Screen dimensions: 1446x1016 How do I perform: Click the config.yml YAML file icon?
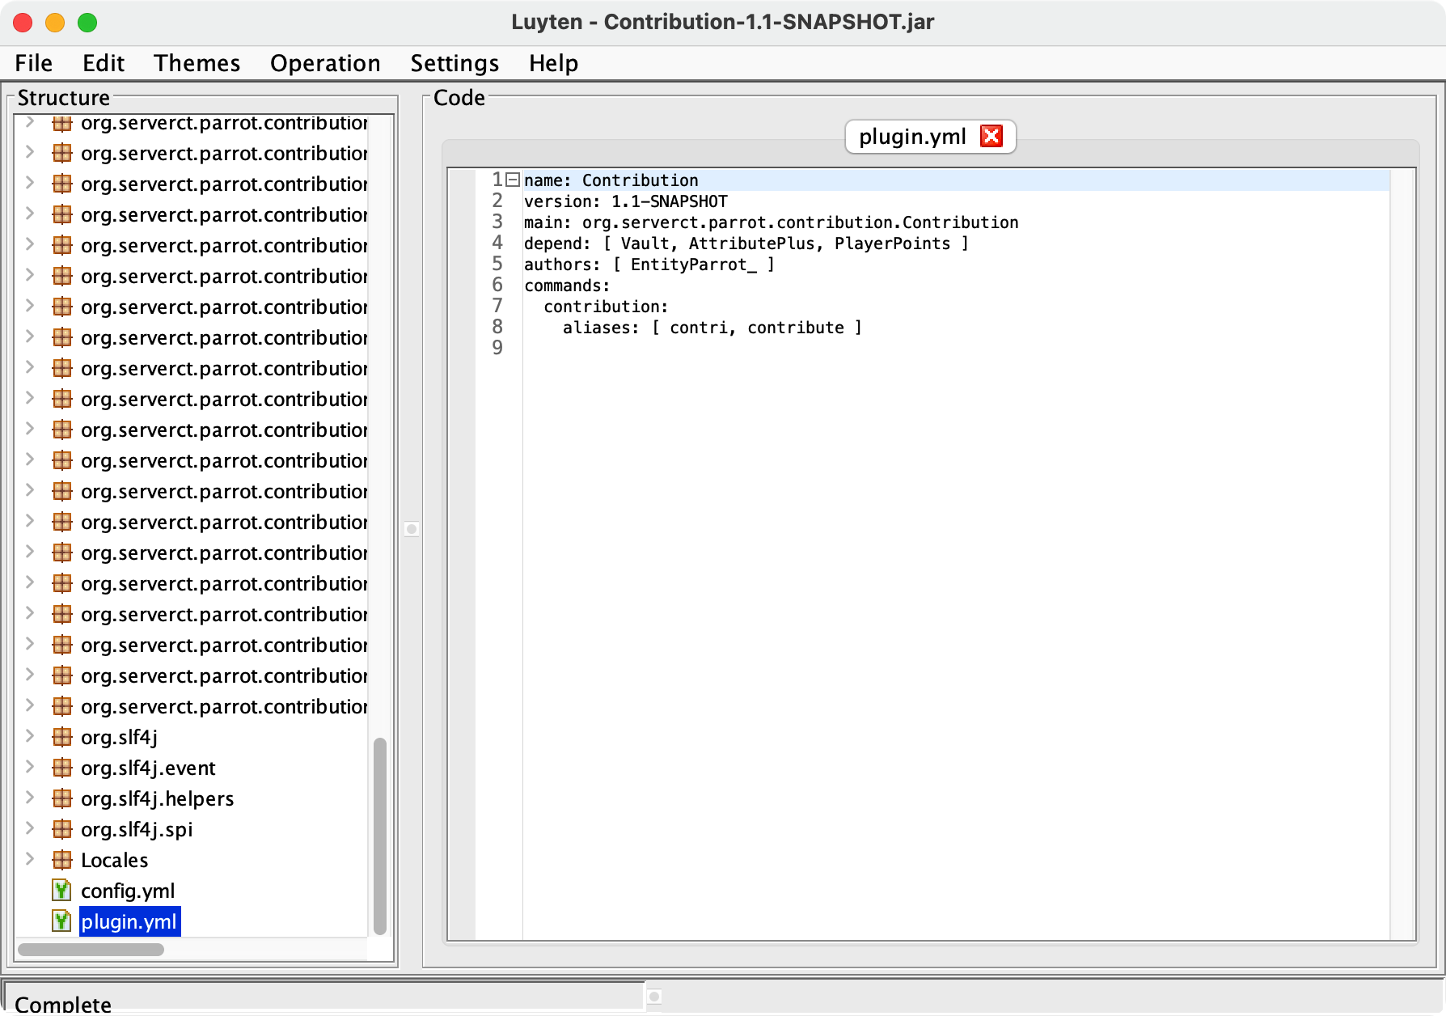[x=61, y=891]
